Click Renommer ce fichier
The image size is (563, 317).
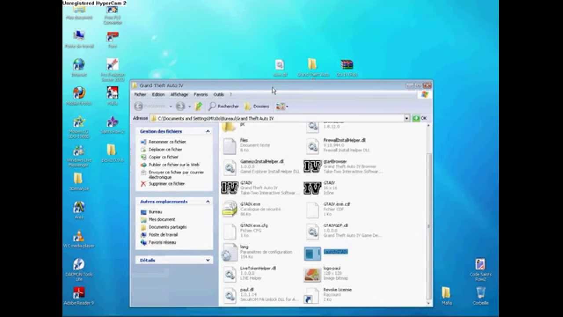point(167,142)
